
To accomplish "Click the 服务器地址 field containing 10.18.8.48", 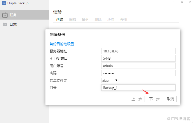I will click(x=138, y=51).
